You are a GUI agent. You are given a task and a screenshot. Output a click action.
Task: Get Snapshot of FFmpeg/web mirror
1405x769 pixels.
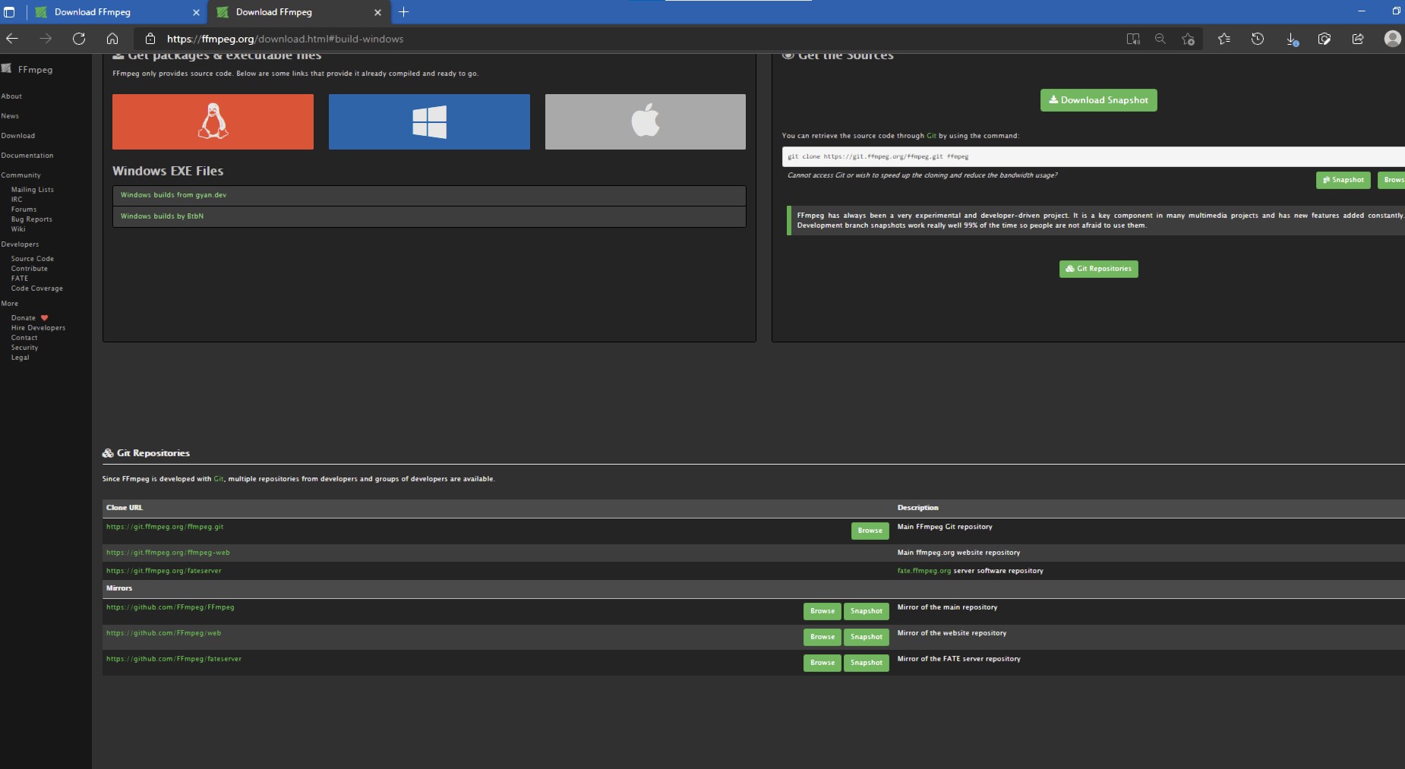866,637
